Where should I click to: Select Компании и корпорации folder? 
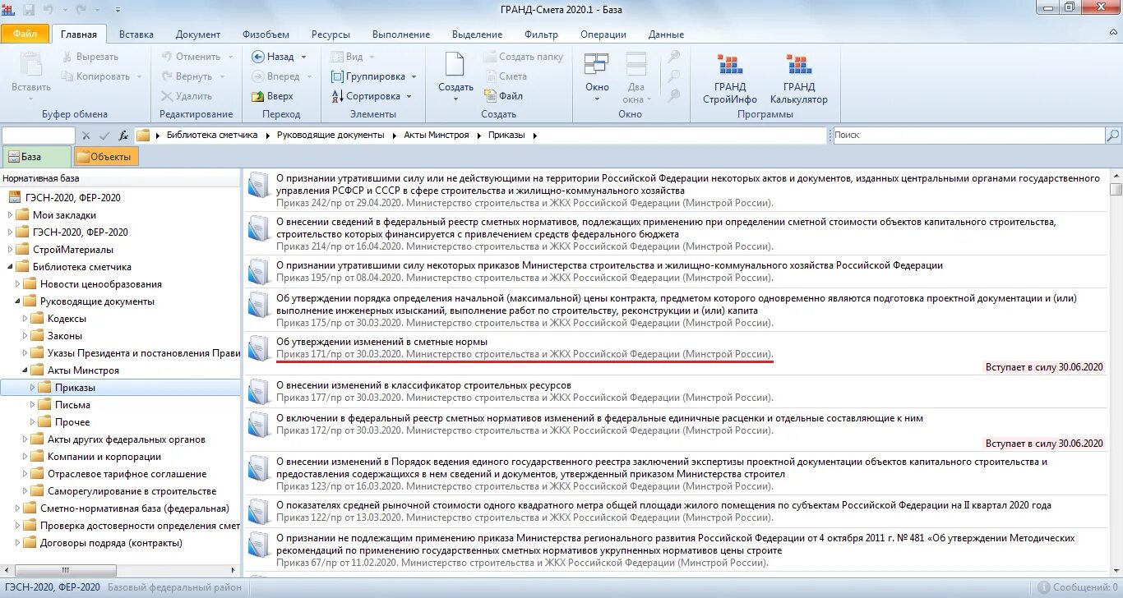(x=104, y=457)
